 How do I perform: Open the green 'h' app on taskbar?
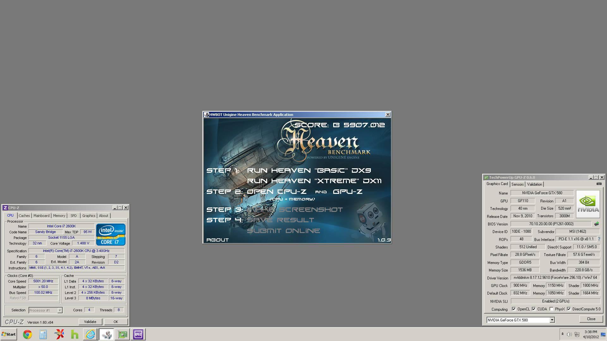point(75,334)
